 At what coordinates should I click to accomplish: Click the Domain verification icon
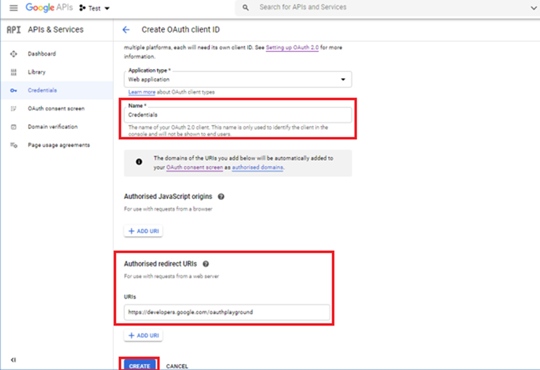[13, 127]
